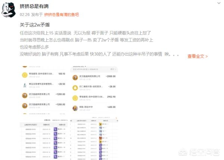Open the first transaction list screenshot
The height and width of the screenshot is (160, 224).
coord(44,90)
